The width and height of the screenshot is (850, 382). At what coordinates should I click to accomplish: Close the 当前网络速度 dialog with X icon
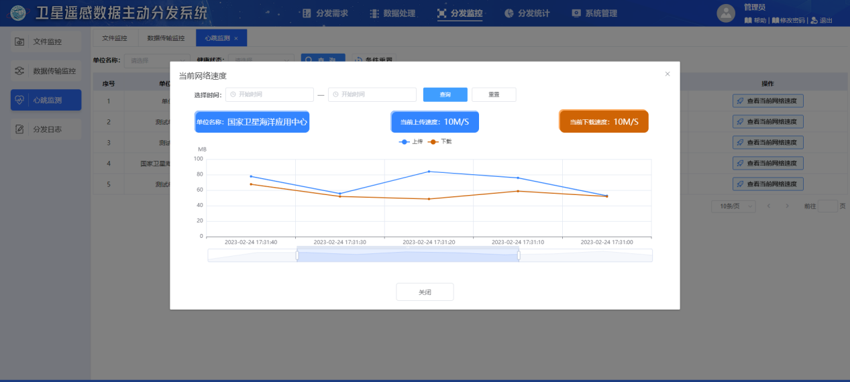pyautogui.click(x=667, y=74)
